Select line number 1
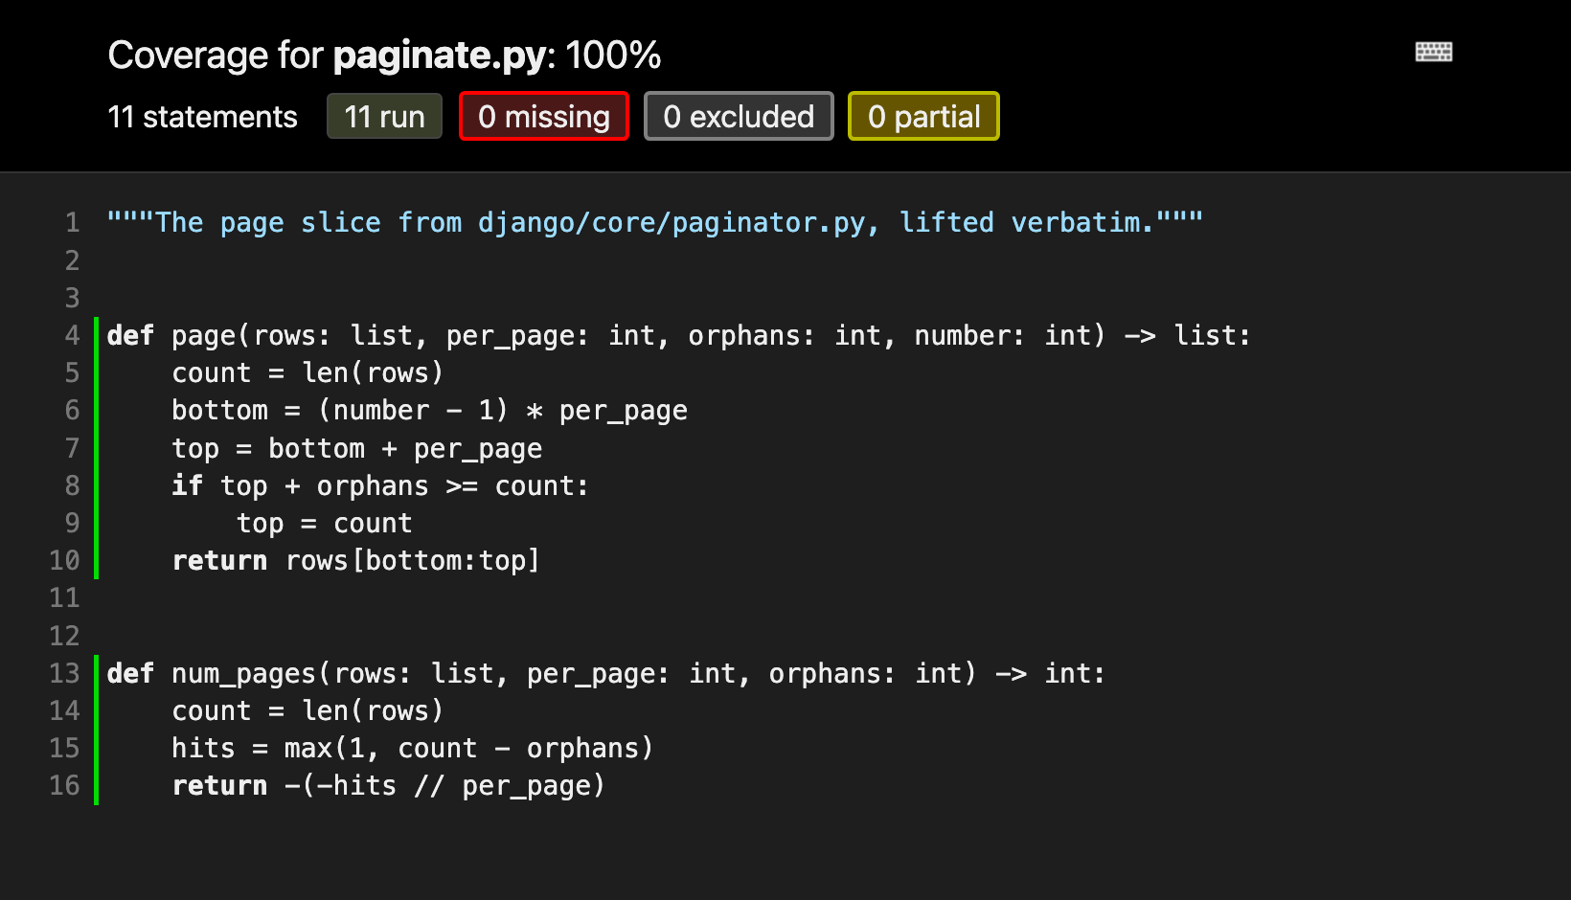 coord(72,223)
